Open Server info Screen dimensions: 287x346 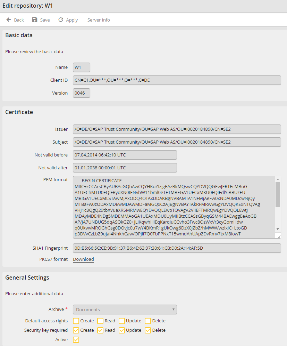tap(99, 20)
